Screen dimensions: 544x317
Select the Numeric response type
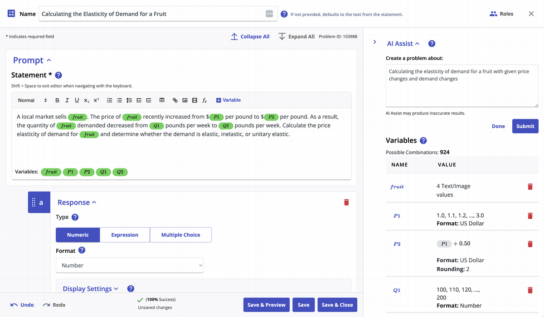78,235
